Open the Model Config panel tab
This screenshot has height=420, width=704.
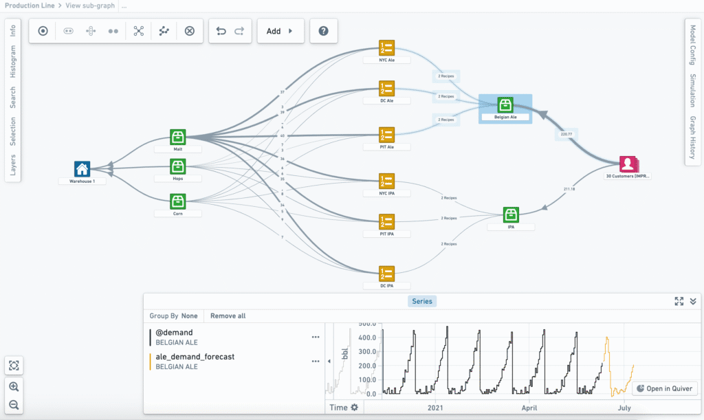pyautogui.click(x=693, y=45)
